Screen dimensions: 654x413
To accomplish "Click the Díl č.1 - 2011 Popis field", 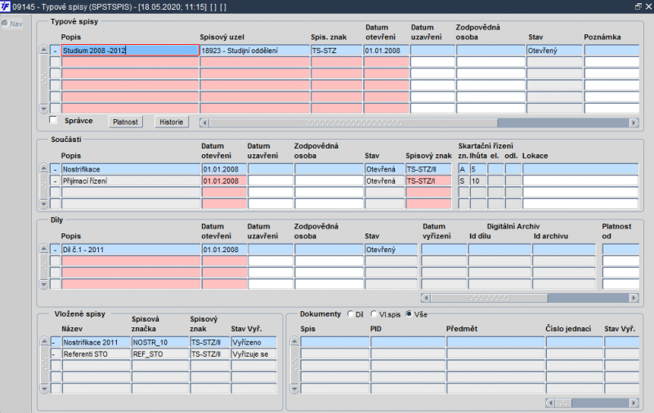I will pos(131,250).
